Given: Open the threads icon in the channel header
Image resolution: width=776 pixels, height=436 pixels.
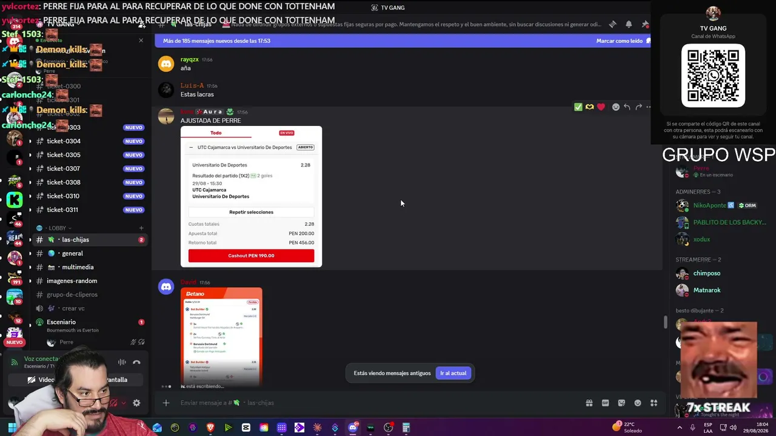Looking at the screenshot, I should click(613, 24).
